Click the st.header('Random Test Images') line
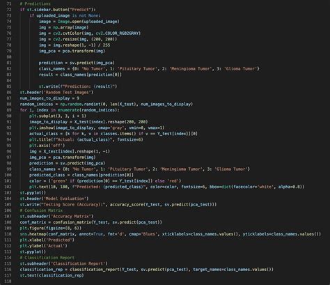Viewport: 330px width, 285px height. (x=56, y=92)
